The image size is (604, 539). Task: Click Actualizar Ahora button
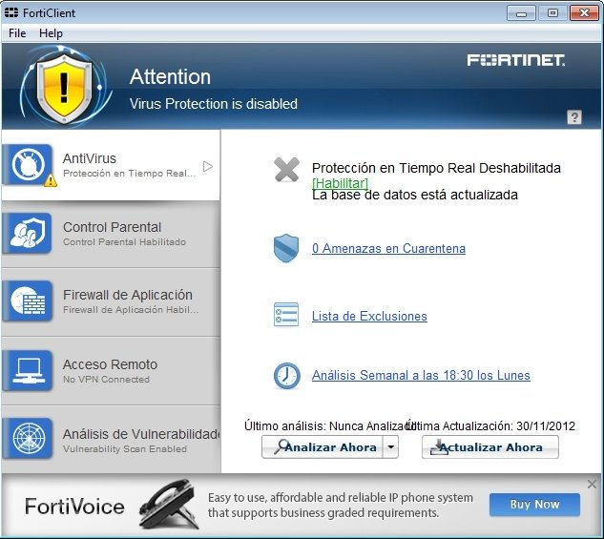pos(490,447)
